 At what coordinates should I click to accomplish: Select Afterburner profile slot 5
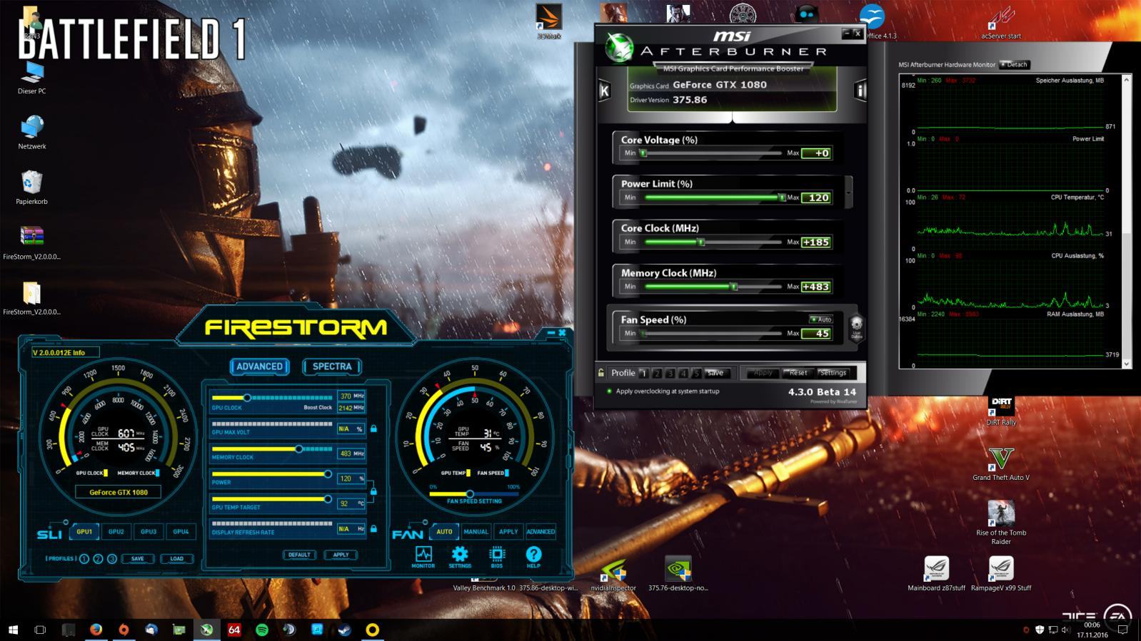(697, 373)
